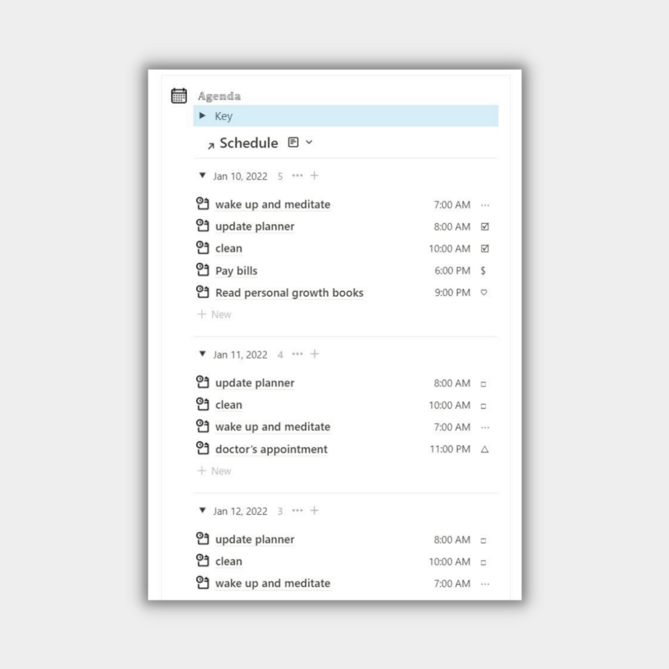Viewport: 669px width, 669px height.
Task: Expand the Key toggle block
Action: tap(202, 116)
